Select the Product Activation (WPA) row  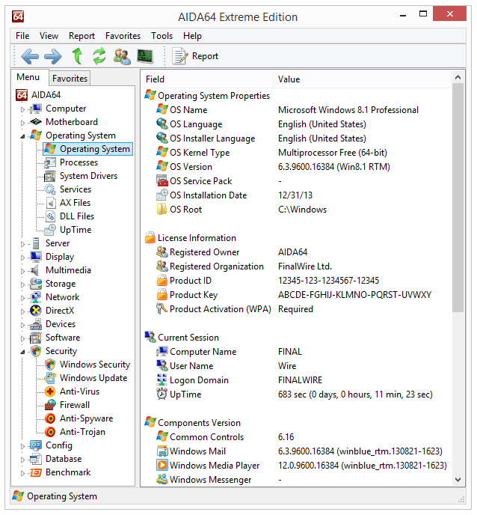(296, 309)
